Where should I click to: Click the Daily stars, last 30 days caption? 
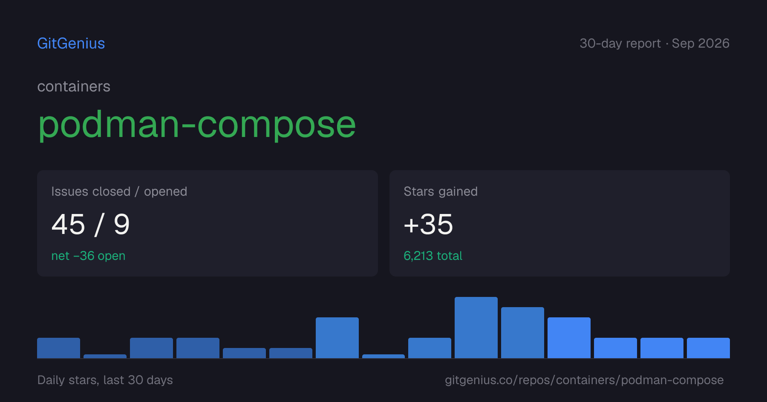click(x=105, y=380)
